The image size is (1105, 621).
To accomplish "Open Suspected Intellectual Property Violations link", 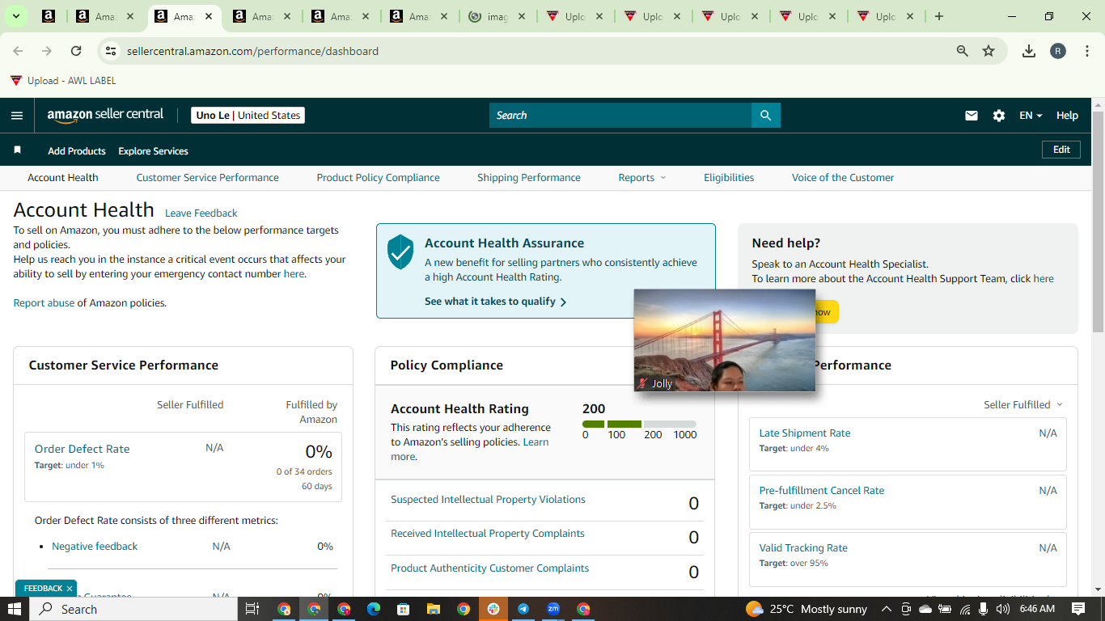I will pos(488,500).
